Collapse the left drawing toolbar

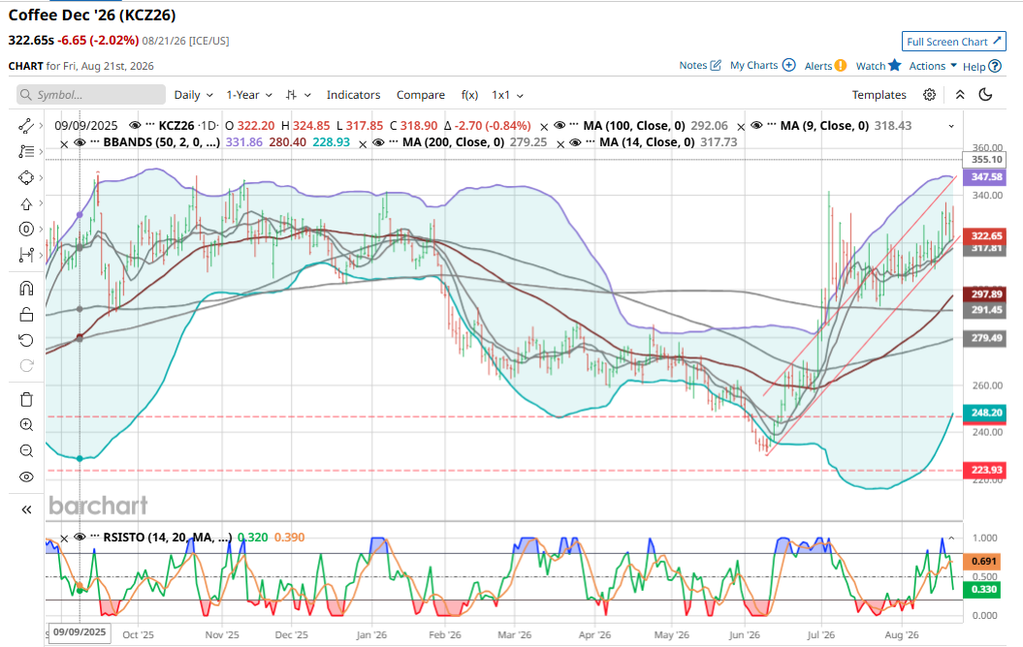coord(26,509)
